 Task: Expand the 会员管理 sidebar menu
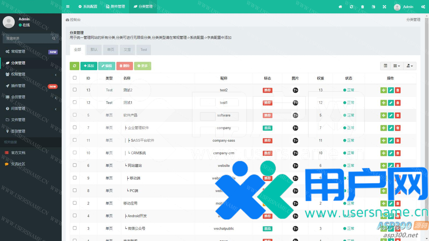(31, 97)
